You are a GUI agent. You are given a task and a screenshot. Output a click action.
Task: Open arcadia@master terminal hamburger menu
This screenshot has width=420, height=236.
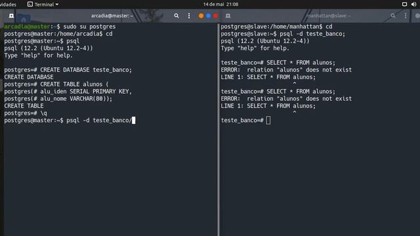tap(189, 16)
